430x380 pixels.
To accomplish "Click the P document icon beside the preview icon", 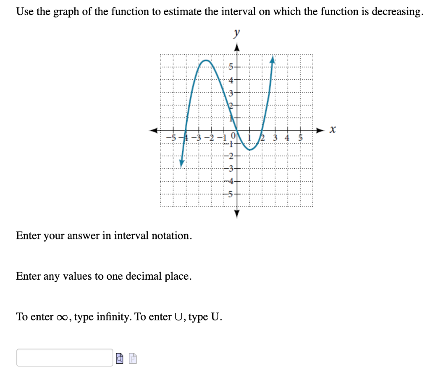I will pyautogui.click(x=132, y=358).
